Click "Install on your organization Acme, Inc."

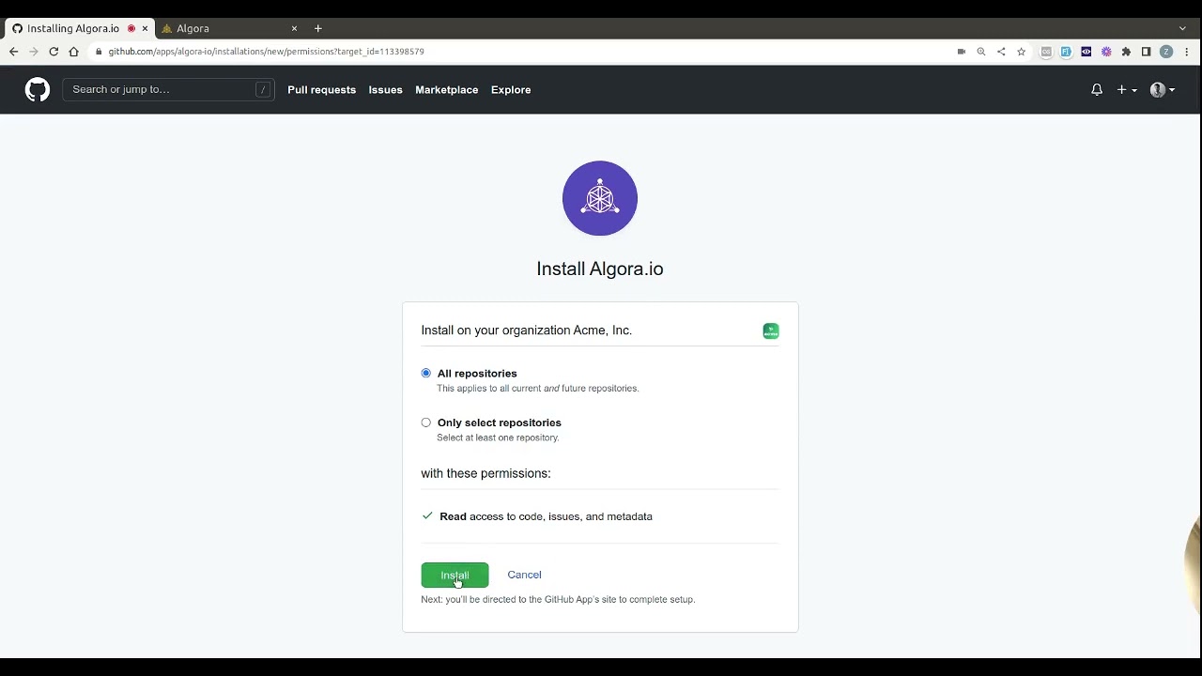pyautogui.click(x=526, y=330)
